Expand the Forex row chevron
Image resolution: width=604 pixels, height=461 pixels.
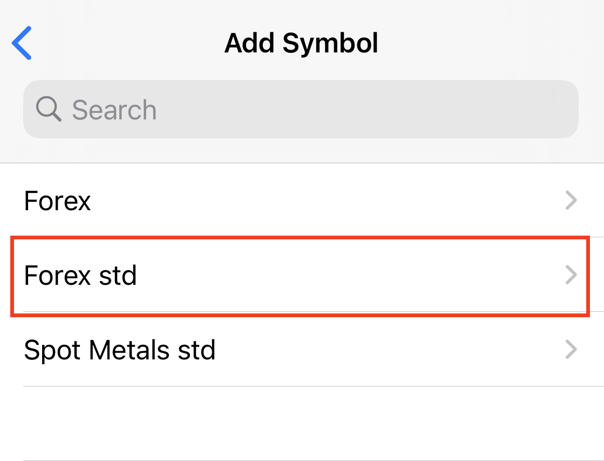(571, 201)
